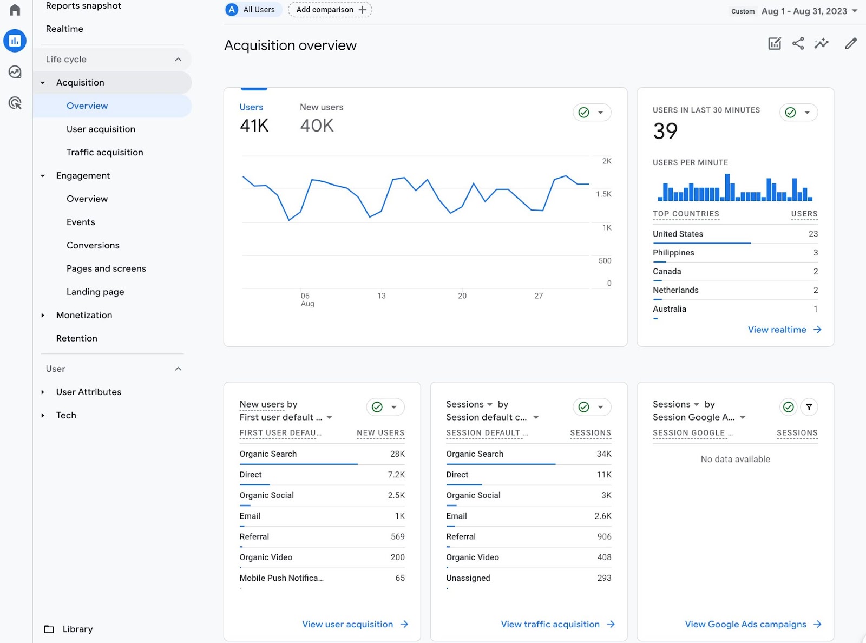Share this report using share icon

click(x=798, y=44)
